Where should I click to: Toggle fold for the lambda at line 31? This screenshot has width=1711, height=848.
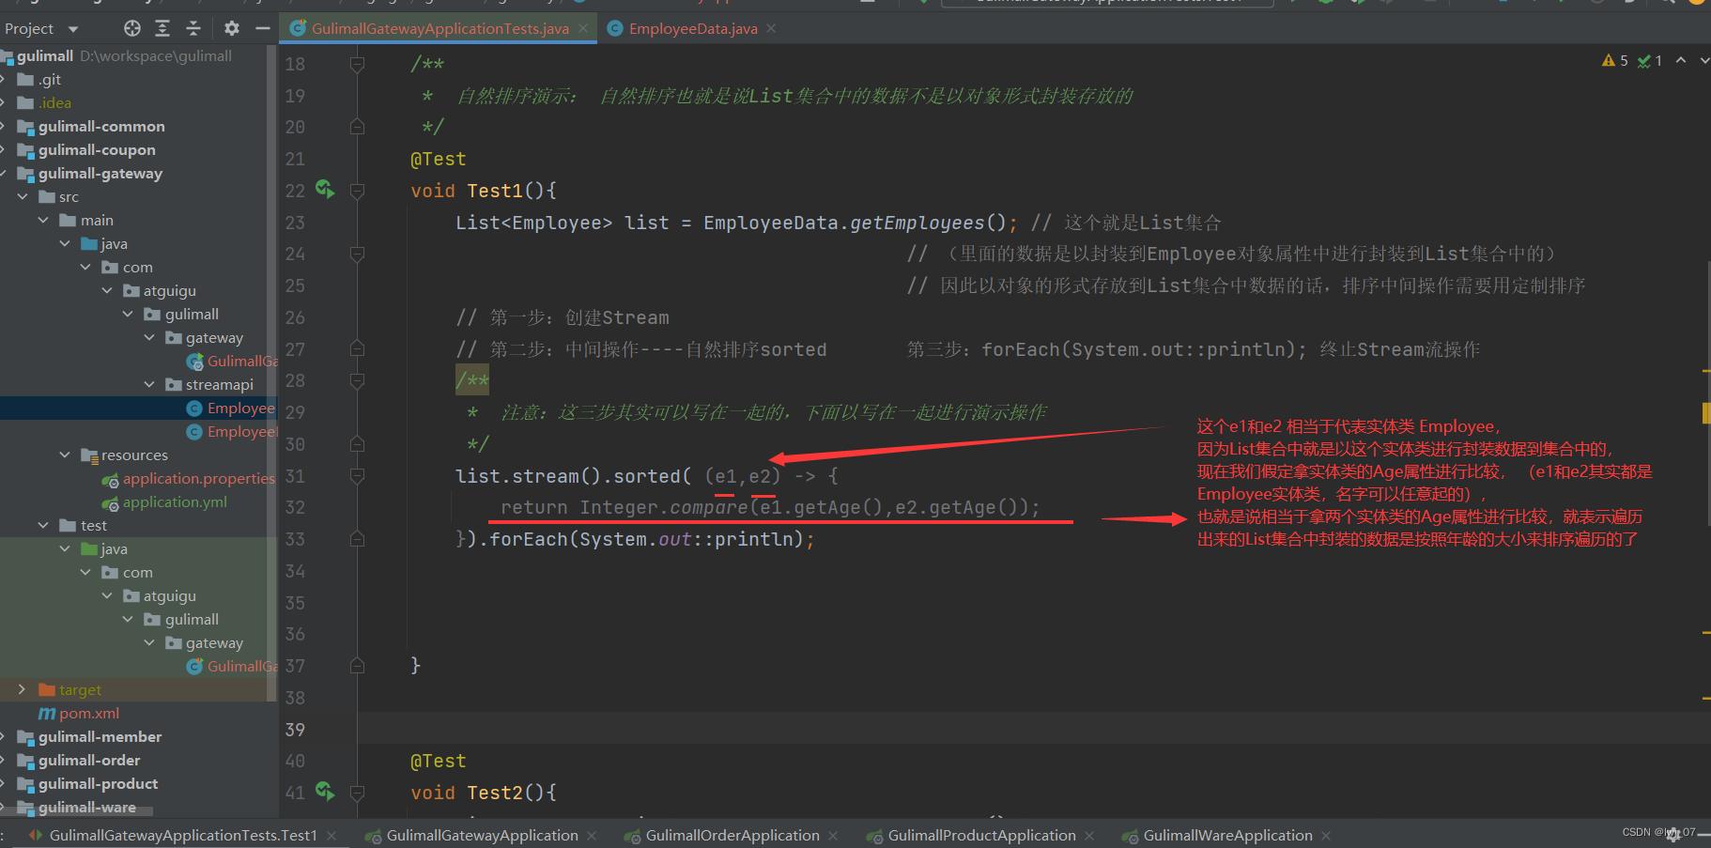357,476
